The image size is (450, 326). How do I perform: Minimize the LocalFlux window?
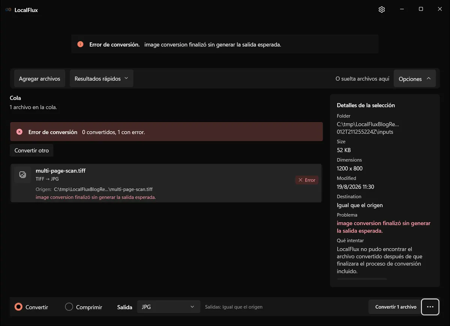[402, 9]
